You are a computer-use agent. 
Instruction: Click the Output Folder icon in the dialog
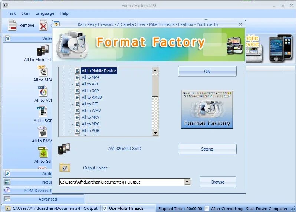click(65, 168)
